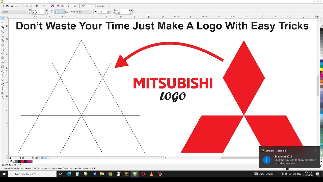
Task: Toggle Landscape page orientation
Action: [57, 12]
